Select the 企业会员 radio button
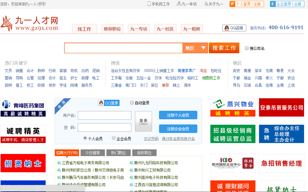 point(113,138)
